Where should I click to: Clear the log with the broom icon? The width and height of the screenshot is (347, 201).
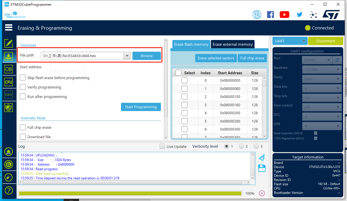pyautogui.click(x=262, y=157)
